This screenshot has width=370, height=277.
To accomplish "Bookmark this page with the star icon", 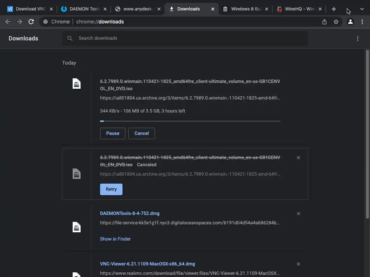I will pos(336,22).
